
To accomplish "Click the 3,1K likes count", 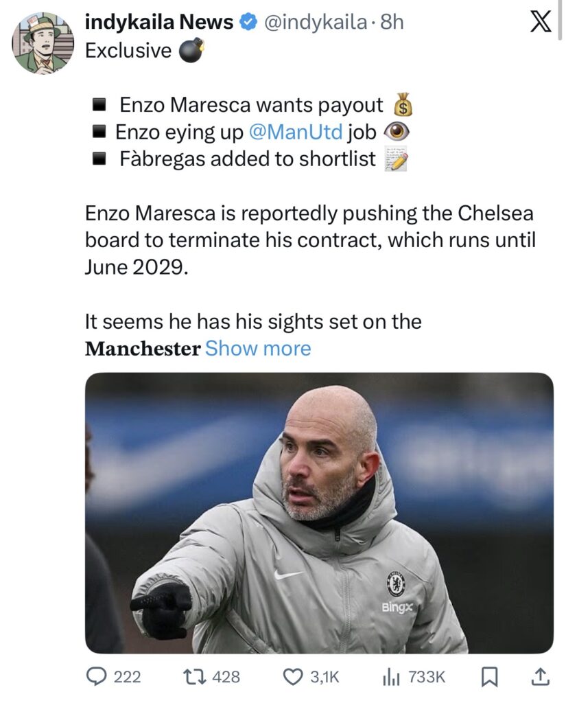I will click(x=325, y=677).
